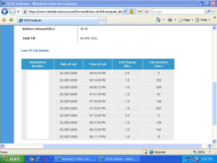This screenshot has width=217, height=163.
Task: Click call duration 265 cell
Action: point(159,108)
